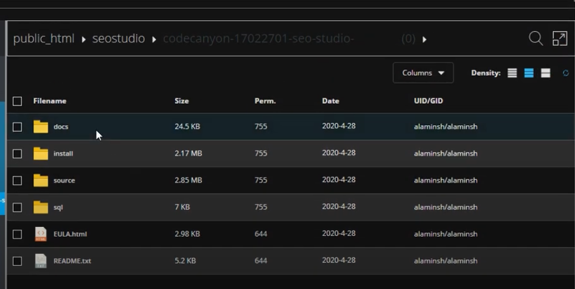Navigate to seostudio breadcrumb
The width and height of the screenshot is (575, 289).
[118, 39]
